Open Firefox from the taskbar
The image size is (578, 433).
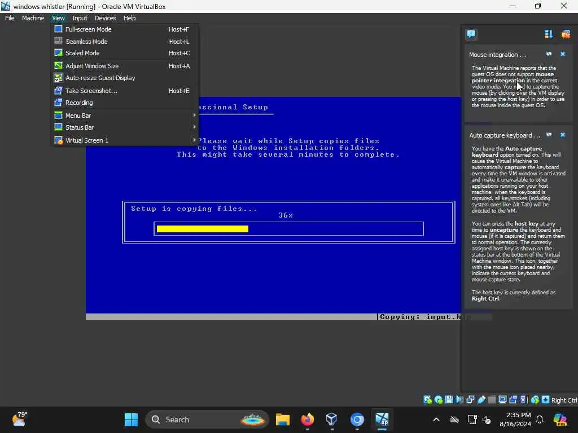(x=308, y=419)
